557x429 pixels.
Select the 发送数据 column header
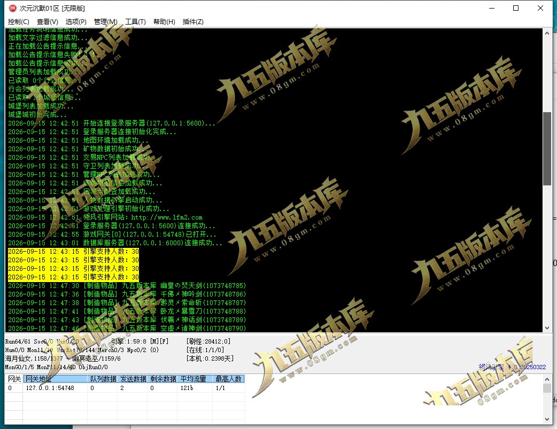[133, 379]
